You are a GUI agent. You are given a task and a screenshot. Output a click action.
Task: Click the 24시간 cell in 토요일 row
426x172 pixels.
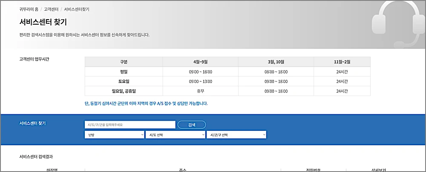[x=342, y=81]
